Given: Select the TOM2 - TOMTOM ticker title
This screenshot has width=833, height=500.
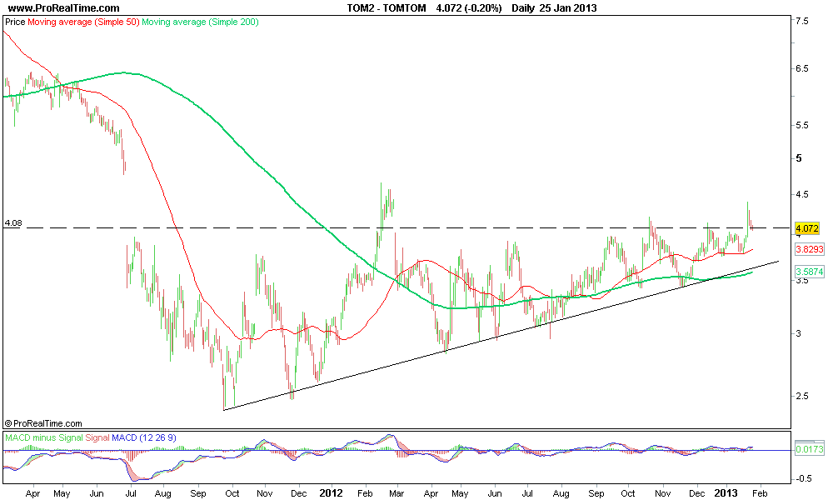Looking at the screenshot, I should [x=387, y=8].
